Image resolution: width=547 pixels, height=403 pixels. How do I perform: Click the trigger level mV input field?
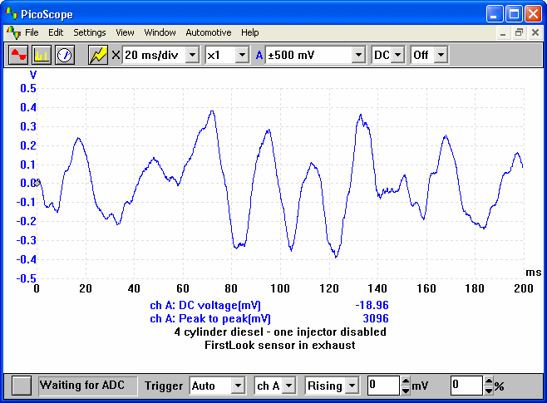pyautogui.click(x=383, y=386)
